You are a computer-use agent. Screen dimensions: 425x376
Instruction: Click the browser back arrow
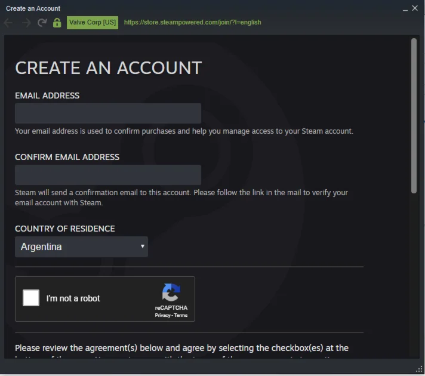[x=8, y=23]
